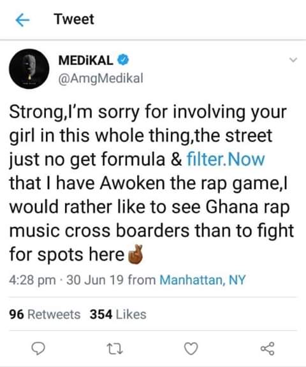Show the 96 Retweets list

[45, 314]
